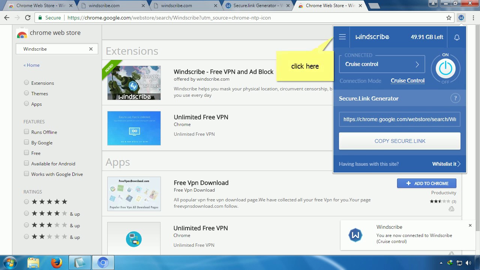Click the Windscribe logo in popup
This screenshot has width=480, height=270.
point(372,37)
